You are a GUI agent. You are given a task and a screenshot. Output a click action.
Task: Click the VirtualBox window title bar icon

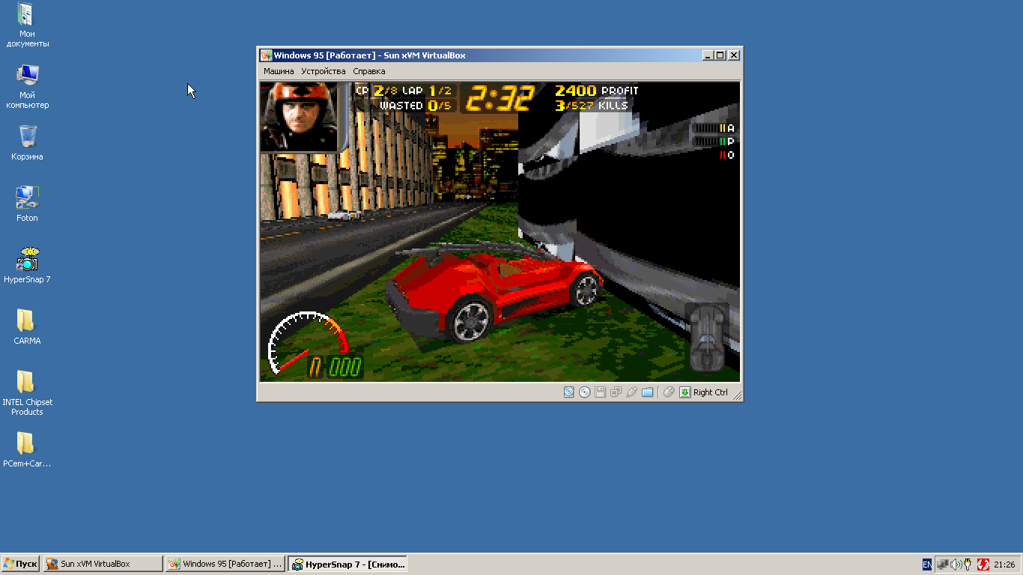point(266,55)
